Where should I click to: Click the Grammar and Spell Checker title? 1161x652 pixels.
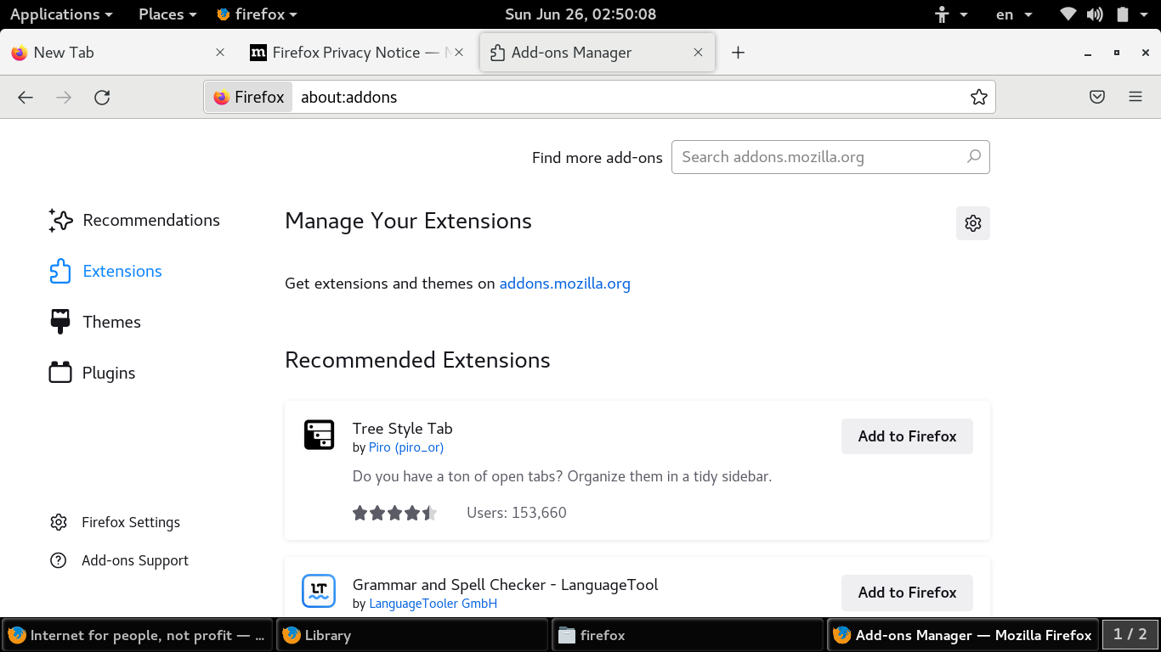click(x=506, y=585)
